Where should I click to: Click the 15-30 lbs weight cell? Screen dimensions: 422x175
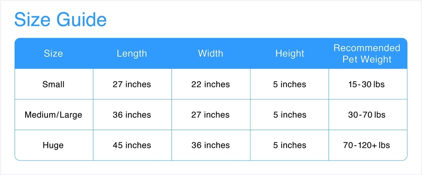[x=367, y=84]
